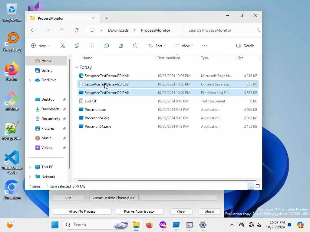The height and width of the screenshot is (232, 310).
Task: Click shortcut path field beside Create Desktop Shortcut
Action: tap(179, 198)
